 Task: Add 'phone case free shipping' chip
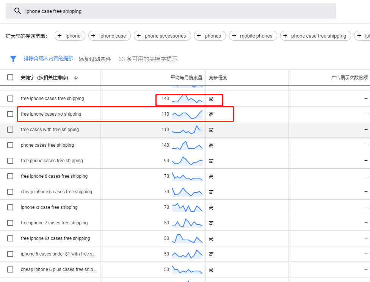tap(315, 36)
